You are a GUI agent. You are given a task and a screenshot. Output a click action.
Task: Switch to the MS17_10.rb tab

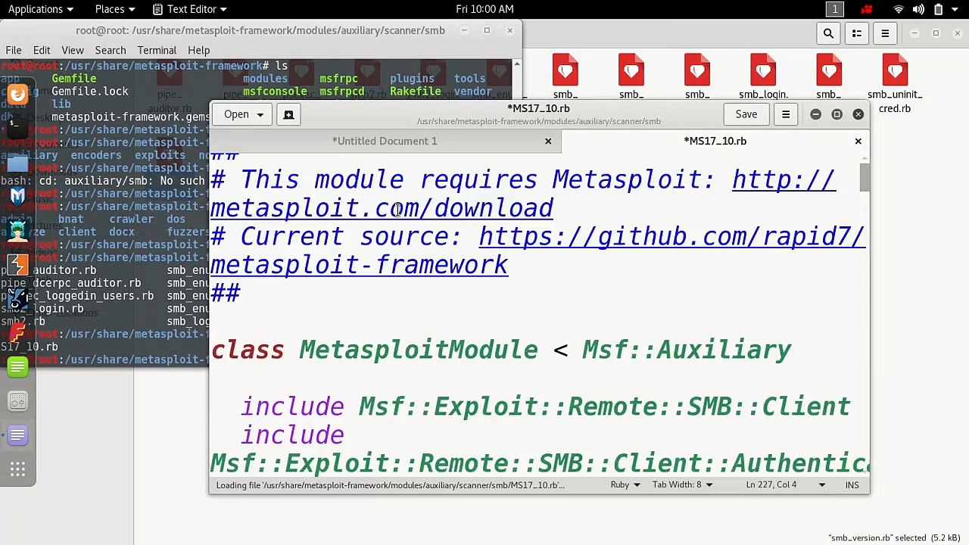[715, 142]
